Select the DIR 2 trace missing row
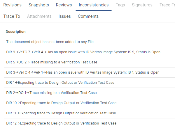 tap(51, 93)
